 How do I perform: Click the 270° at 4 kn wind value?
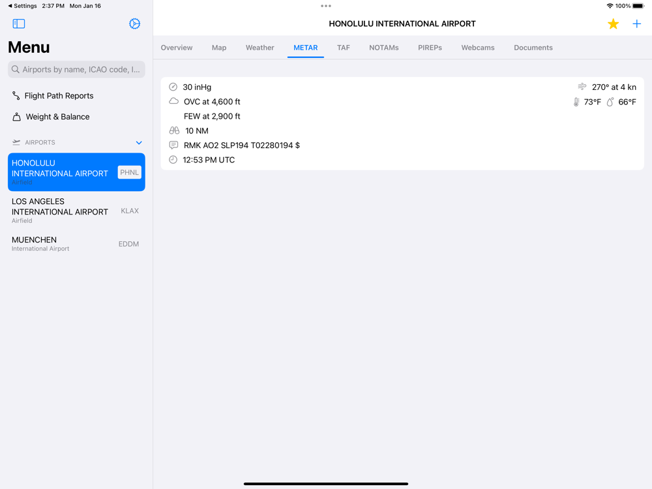[614, 87]
